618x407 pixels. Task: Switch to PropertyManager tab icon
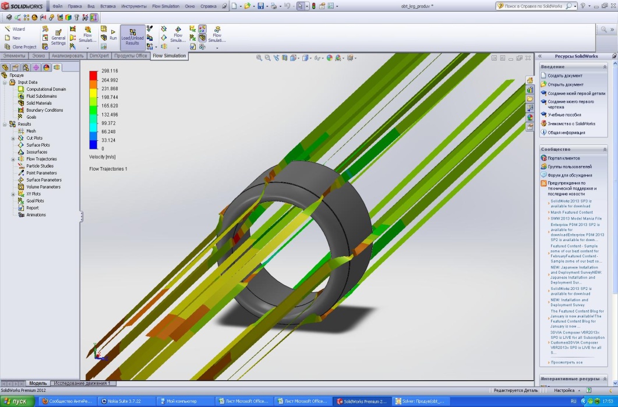[15, 68]
